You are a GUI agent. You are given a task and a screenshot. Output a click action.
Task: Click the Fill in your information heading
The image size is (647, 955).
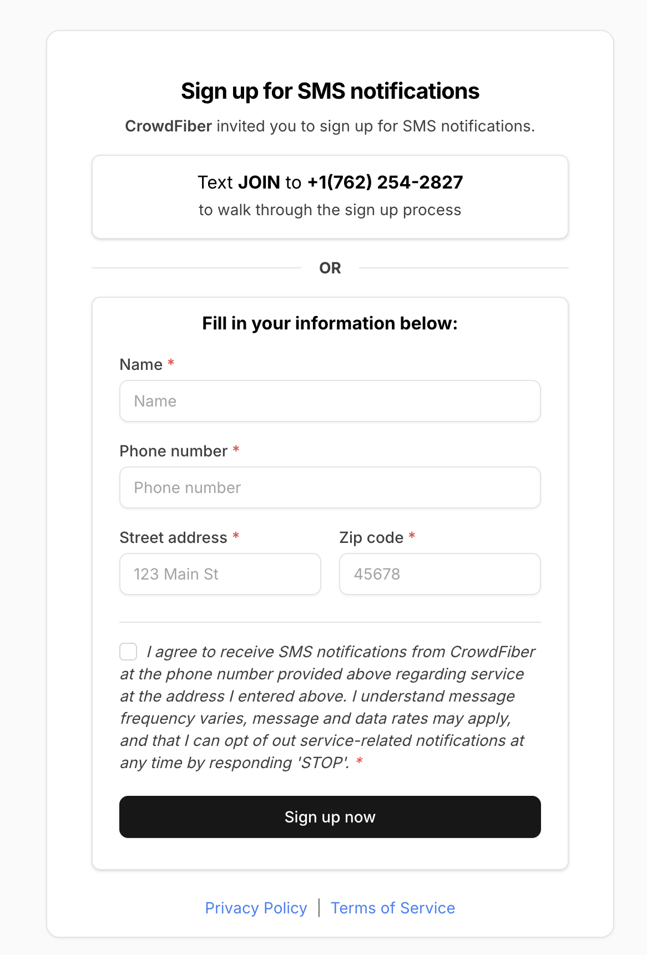(x=330, y=323)
